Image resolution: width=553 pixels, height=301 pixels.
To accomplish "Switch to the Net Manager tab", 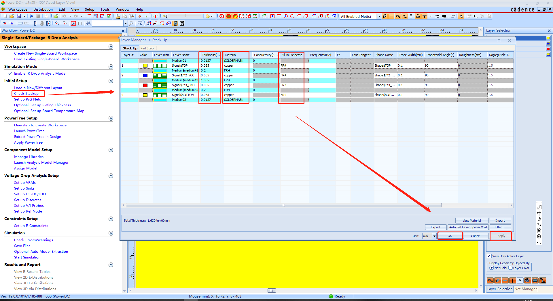I will point(525,289).
